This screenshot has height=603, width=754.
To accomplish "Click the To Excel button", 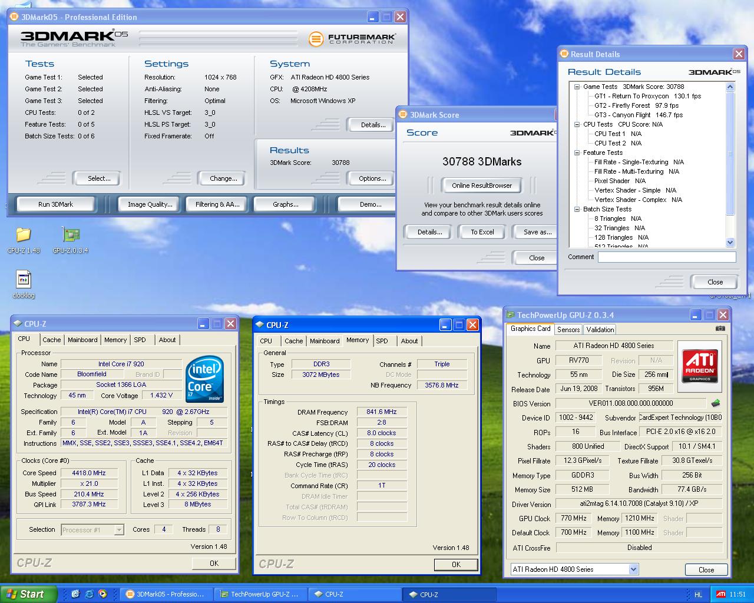I will coord(482,232).
